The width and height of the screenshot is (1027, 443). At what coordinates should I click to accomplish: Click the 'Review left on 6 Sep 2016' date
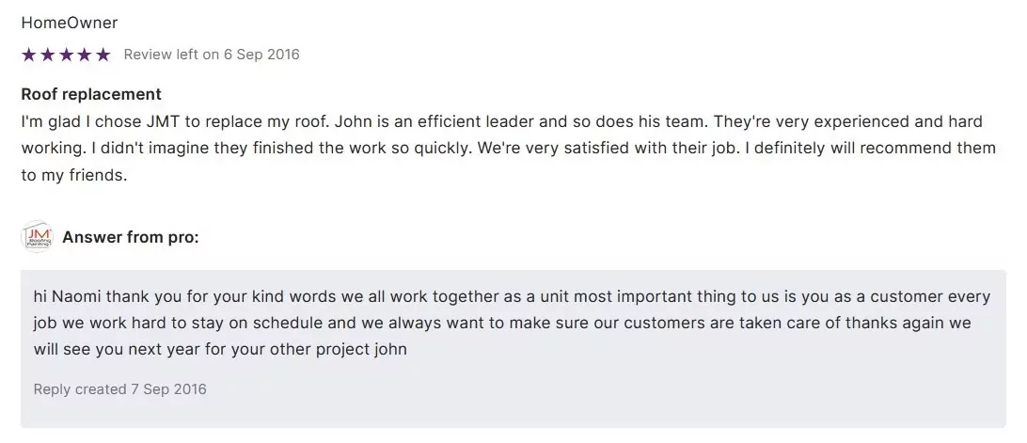click(212, 55)
